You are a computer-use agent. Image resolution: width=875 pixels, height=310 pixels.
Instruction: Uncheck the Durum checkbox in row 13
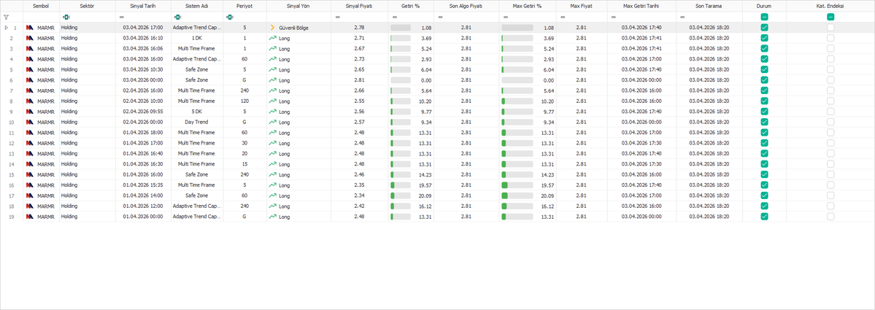(x=764, y=153)
